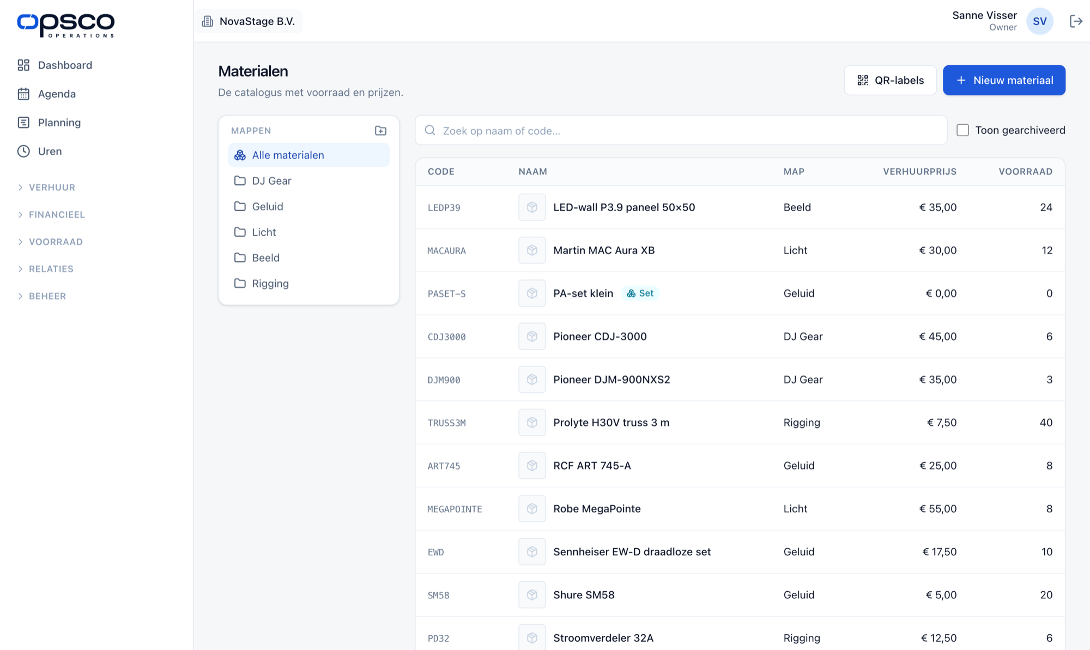Open the SV user avatar
1090x650 pixels.
(x=1040, y=21)
